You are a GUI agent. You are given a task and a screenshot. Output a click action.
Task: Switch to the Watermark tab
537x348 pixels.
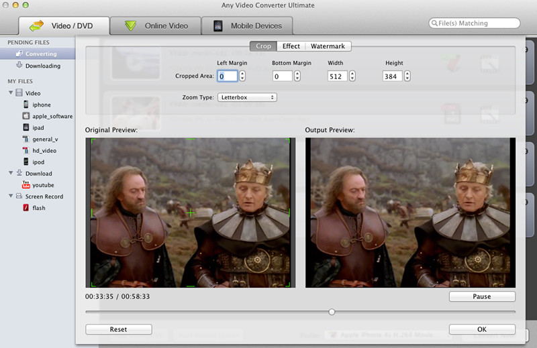[328, 46]
